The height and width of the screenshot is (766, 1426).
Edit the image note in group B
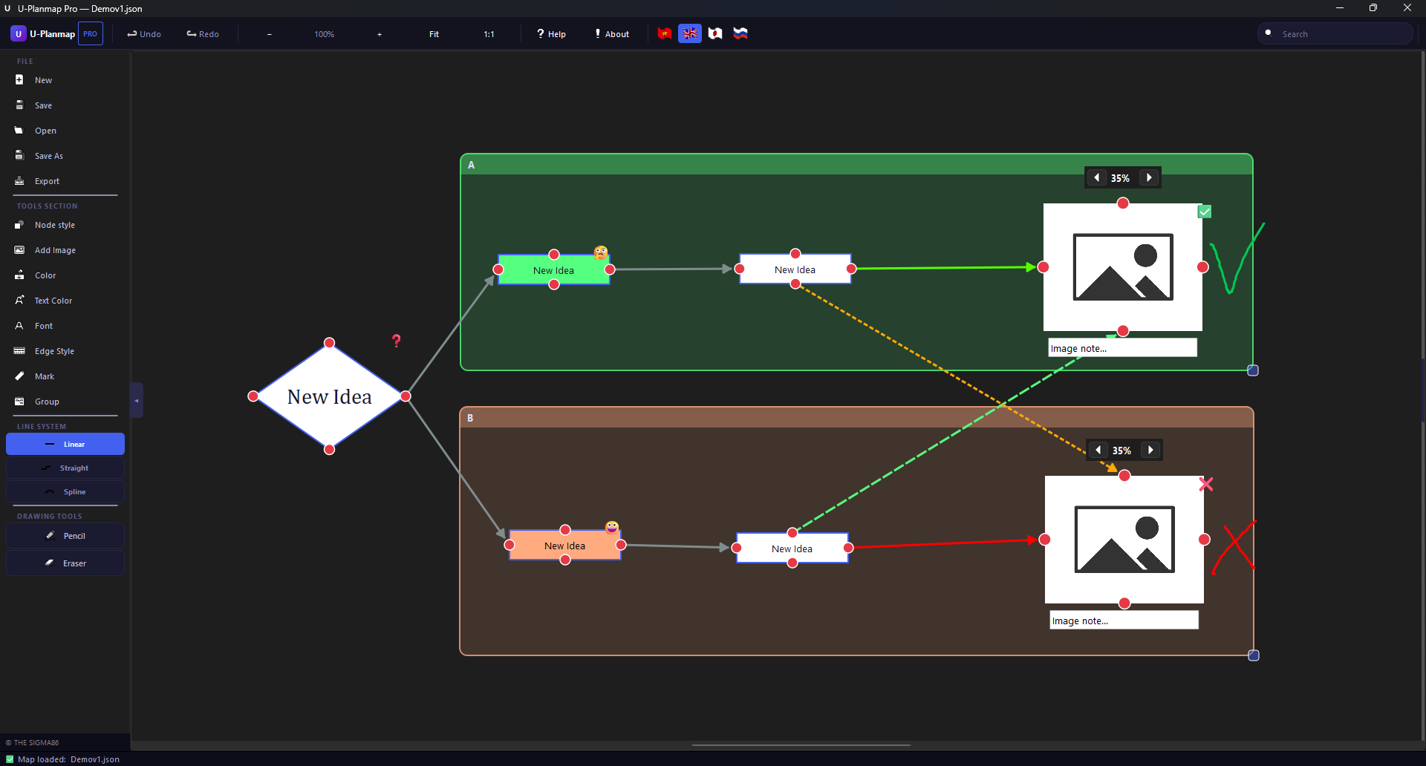click(x=1124, y=621)
